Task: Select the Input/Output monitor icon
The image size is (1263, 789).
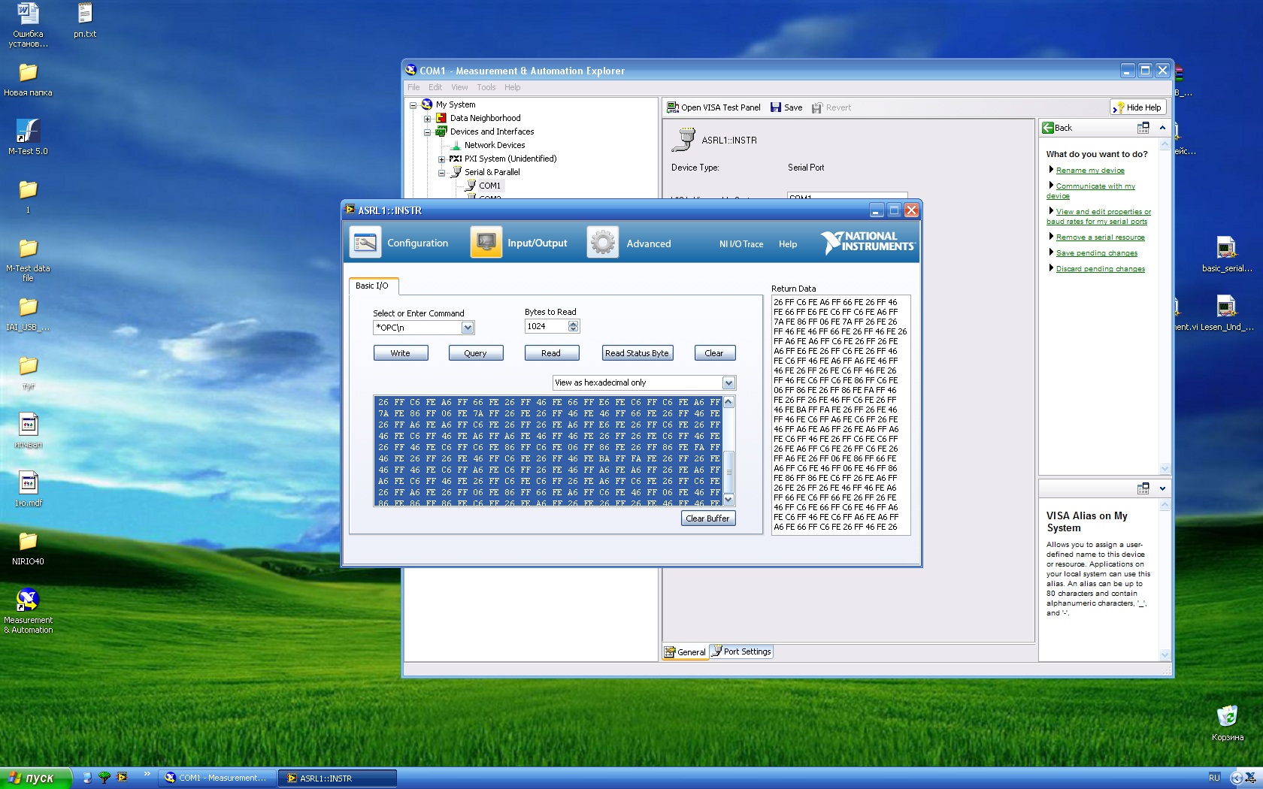Action: click(x=486, y=243)
